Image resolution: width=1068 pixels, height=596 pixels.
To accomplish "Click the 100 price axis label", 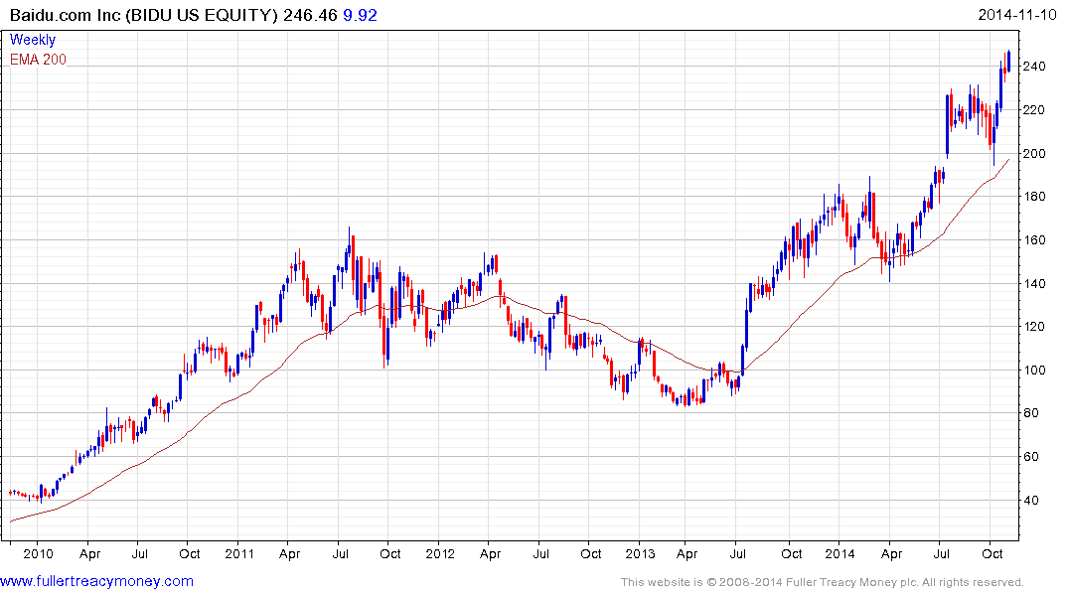I will coord(1034,370).
